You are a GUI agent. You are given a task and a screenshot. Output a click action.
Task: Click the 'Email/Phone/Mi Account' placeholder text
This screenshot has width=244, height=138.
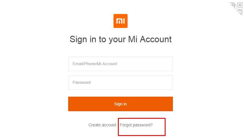click(95, 64)
